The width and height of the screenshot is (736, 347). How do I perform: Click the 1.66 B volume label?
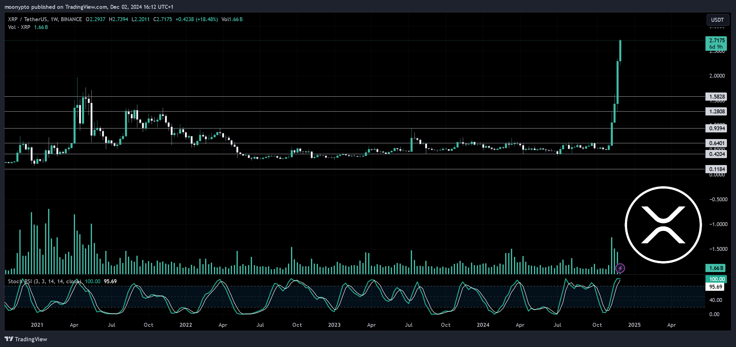point(716,268)
